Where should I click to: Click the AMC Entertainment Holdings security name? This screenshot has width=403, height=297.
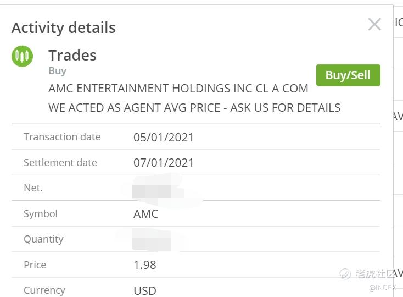[x=178, y=89]
